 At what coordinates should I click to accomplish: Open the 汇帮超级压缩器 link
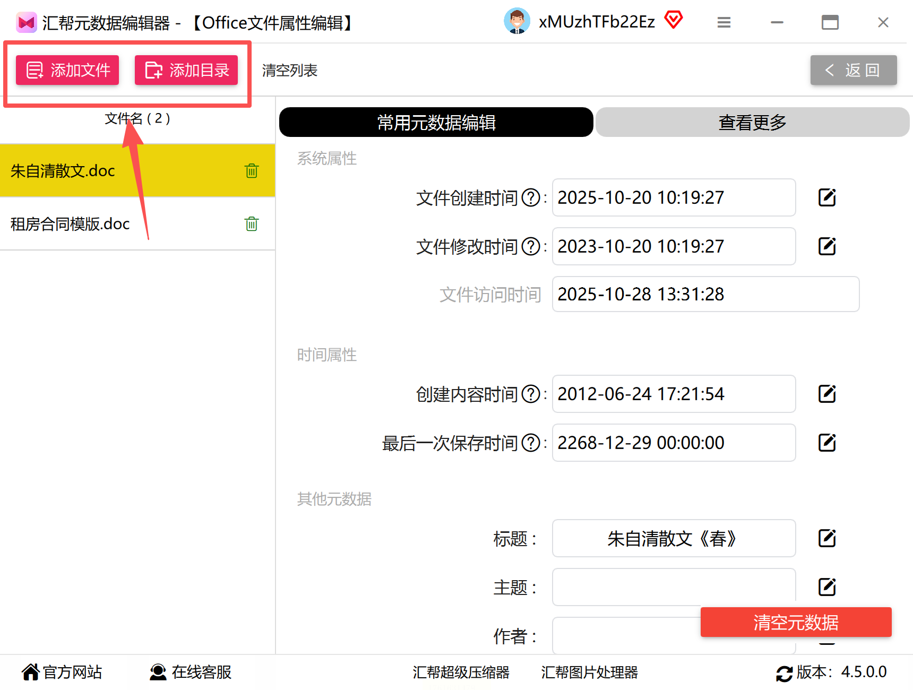461,672
